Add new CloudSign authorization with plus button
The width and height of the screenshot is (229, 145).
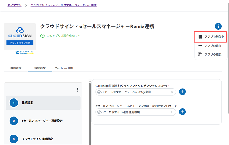[x=182, y=92]
